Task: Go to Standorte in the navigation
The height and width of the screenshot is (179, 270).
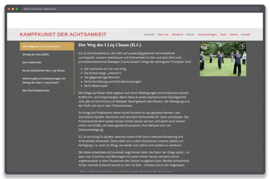Action: pos(177,35)
